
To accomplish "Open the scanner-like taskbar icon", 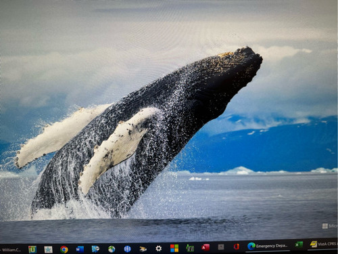I will (143, 249).
